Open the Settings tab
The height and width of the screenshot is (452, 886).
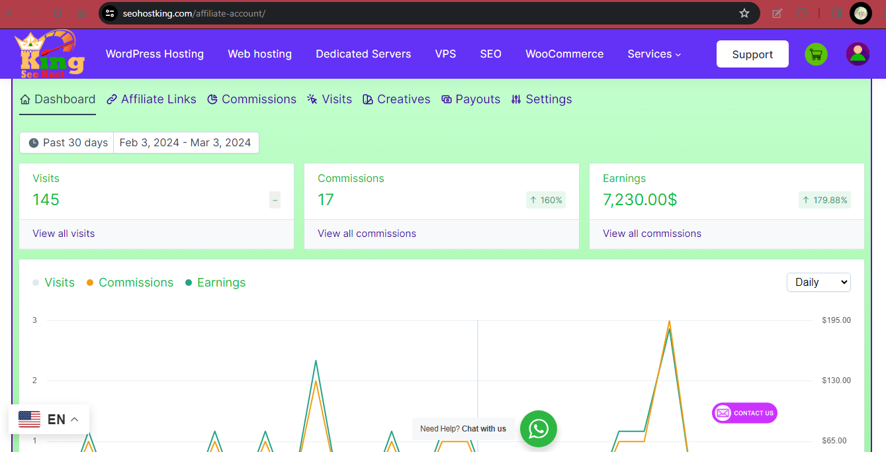tap(541, 99)
